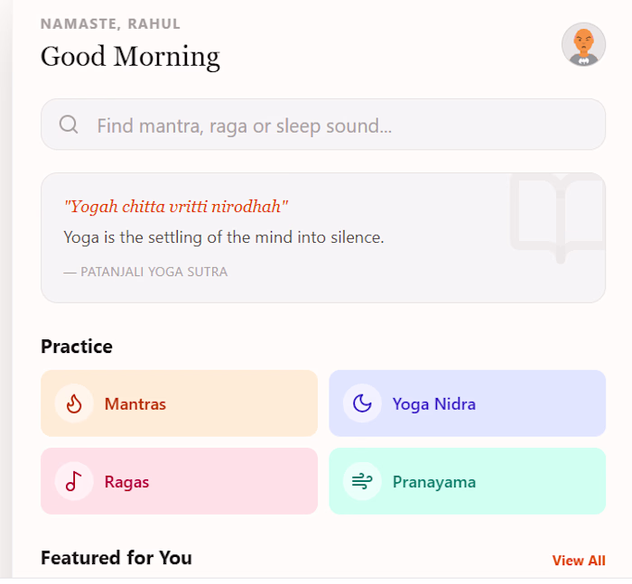Click the Patanjali Yoga Sutra attribution
Viewport: 632px width, 584px height.
tap(145, 272)
